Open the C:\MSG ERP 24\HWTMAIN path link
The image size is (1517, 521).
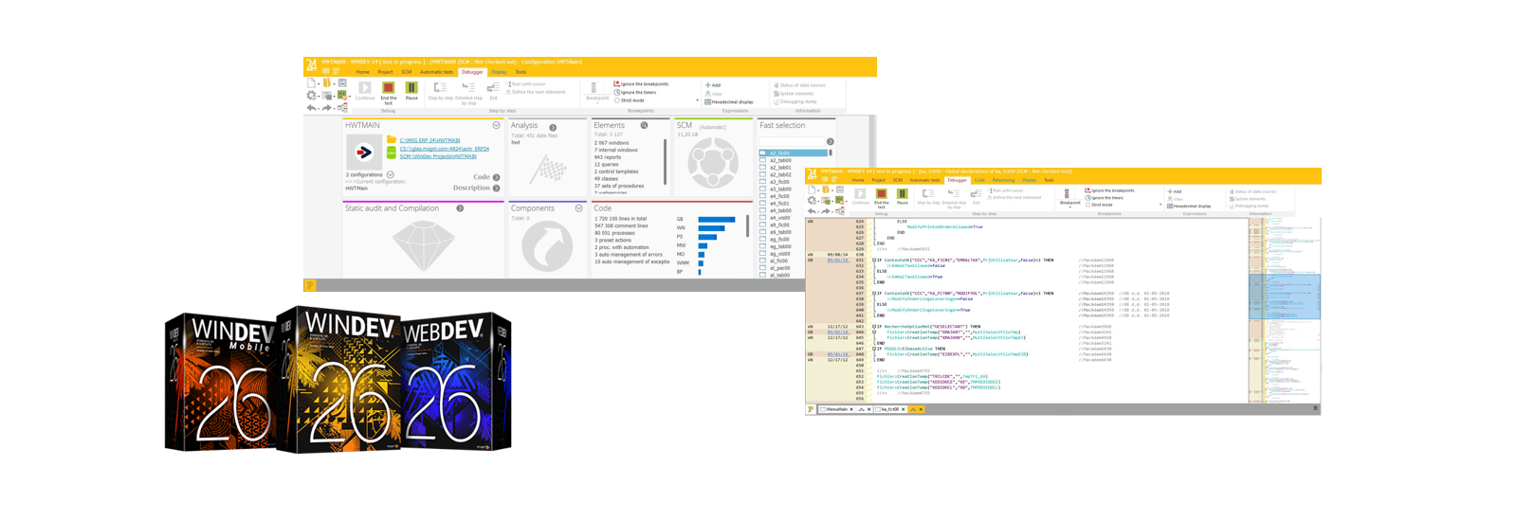(x=430, y=140)
